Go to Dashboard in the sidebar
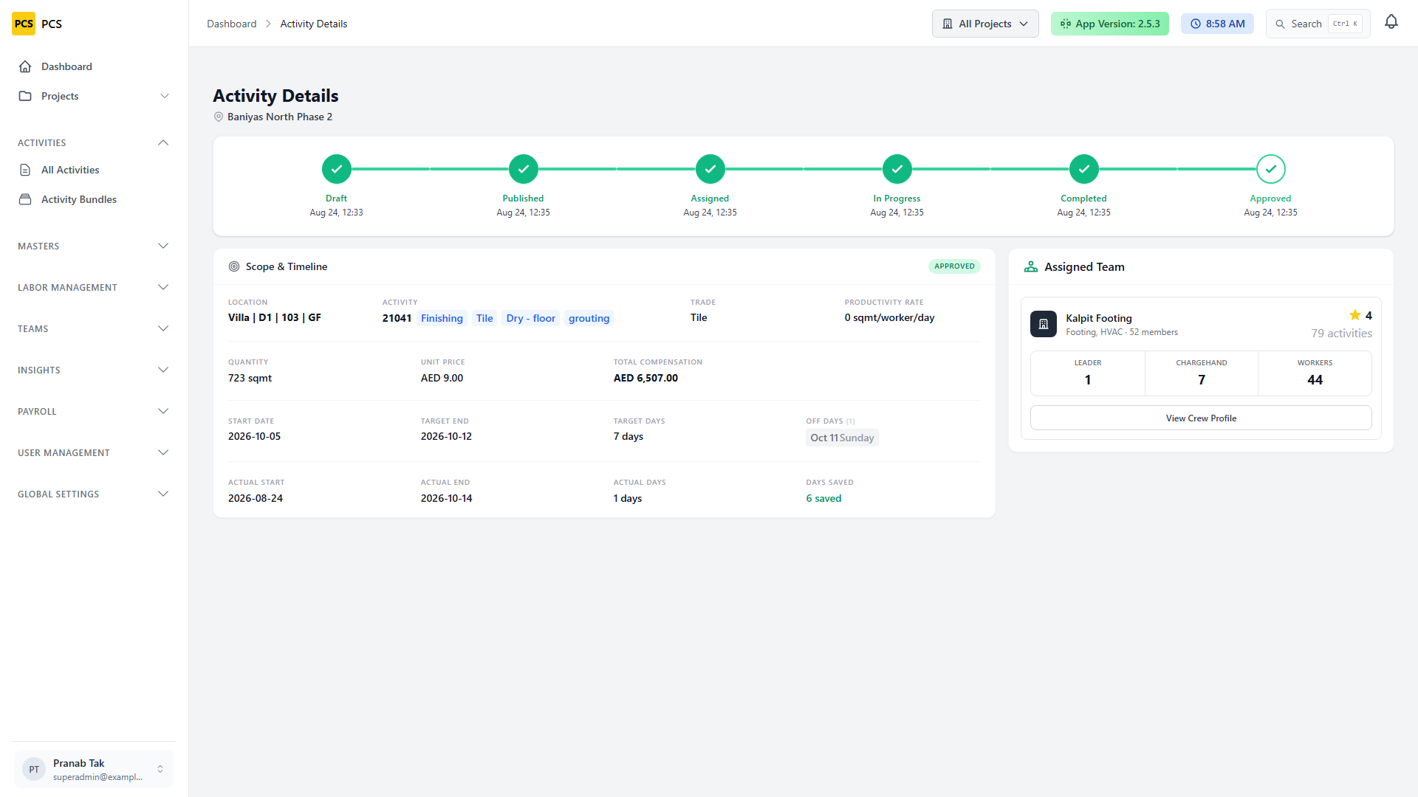 [94, 66]
